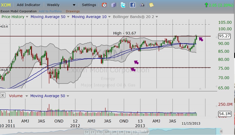The height and width of the screenshot is (135, 235).
Task: Click the stacked books icon in toolbar
Action: (113, 5)
